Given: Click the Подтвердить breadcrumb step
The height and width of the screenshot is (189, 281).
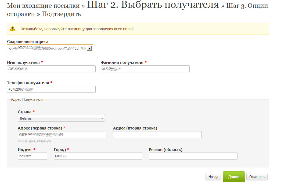Looking at the screenshot, I should [x=61, y=14].
